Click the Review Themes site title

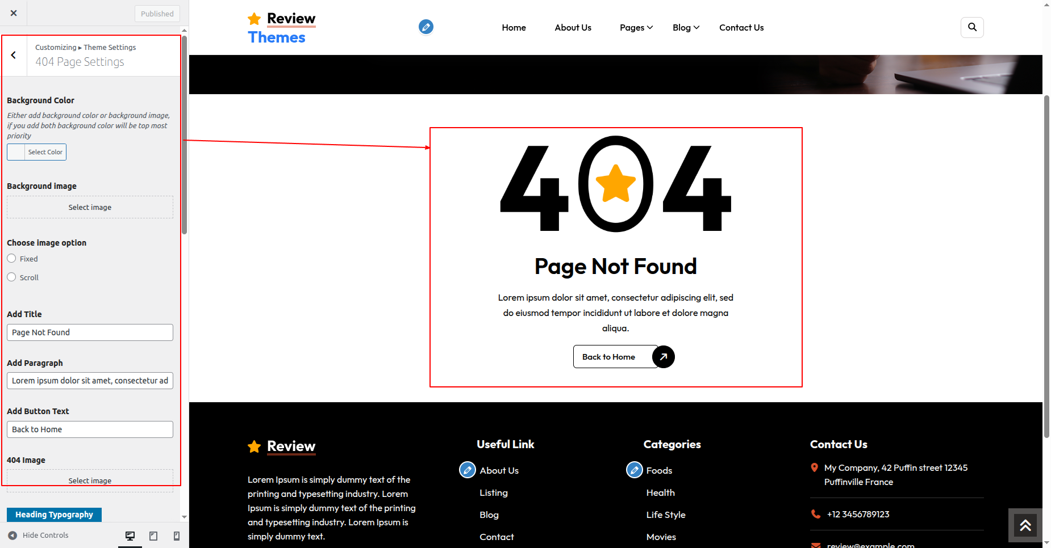282,28
